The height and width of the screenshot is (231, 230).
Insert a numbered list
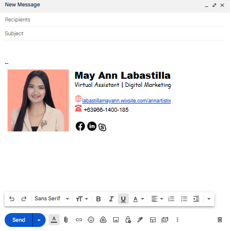click(x=171, y=199)
